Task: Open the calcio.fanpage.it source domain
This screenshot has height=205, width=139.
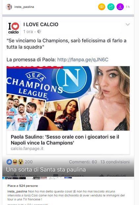Action: (x=27, y=149)
